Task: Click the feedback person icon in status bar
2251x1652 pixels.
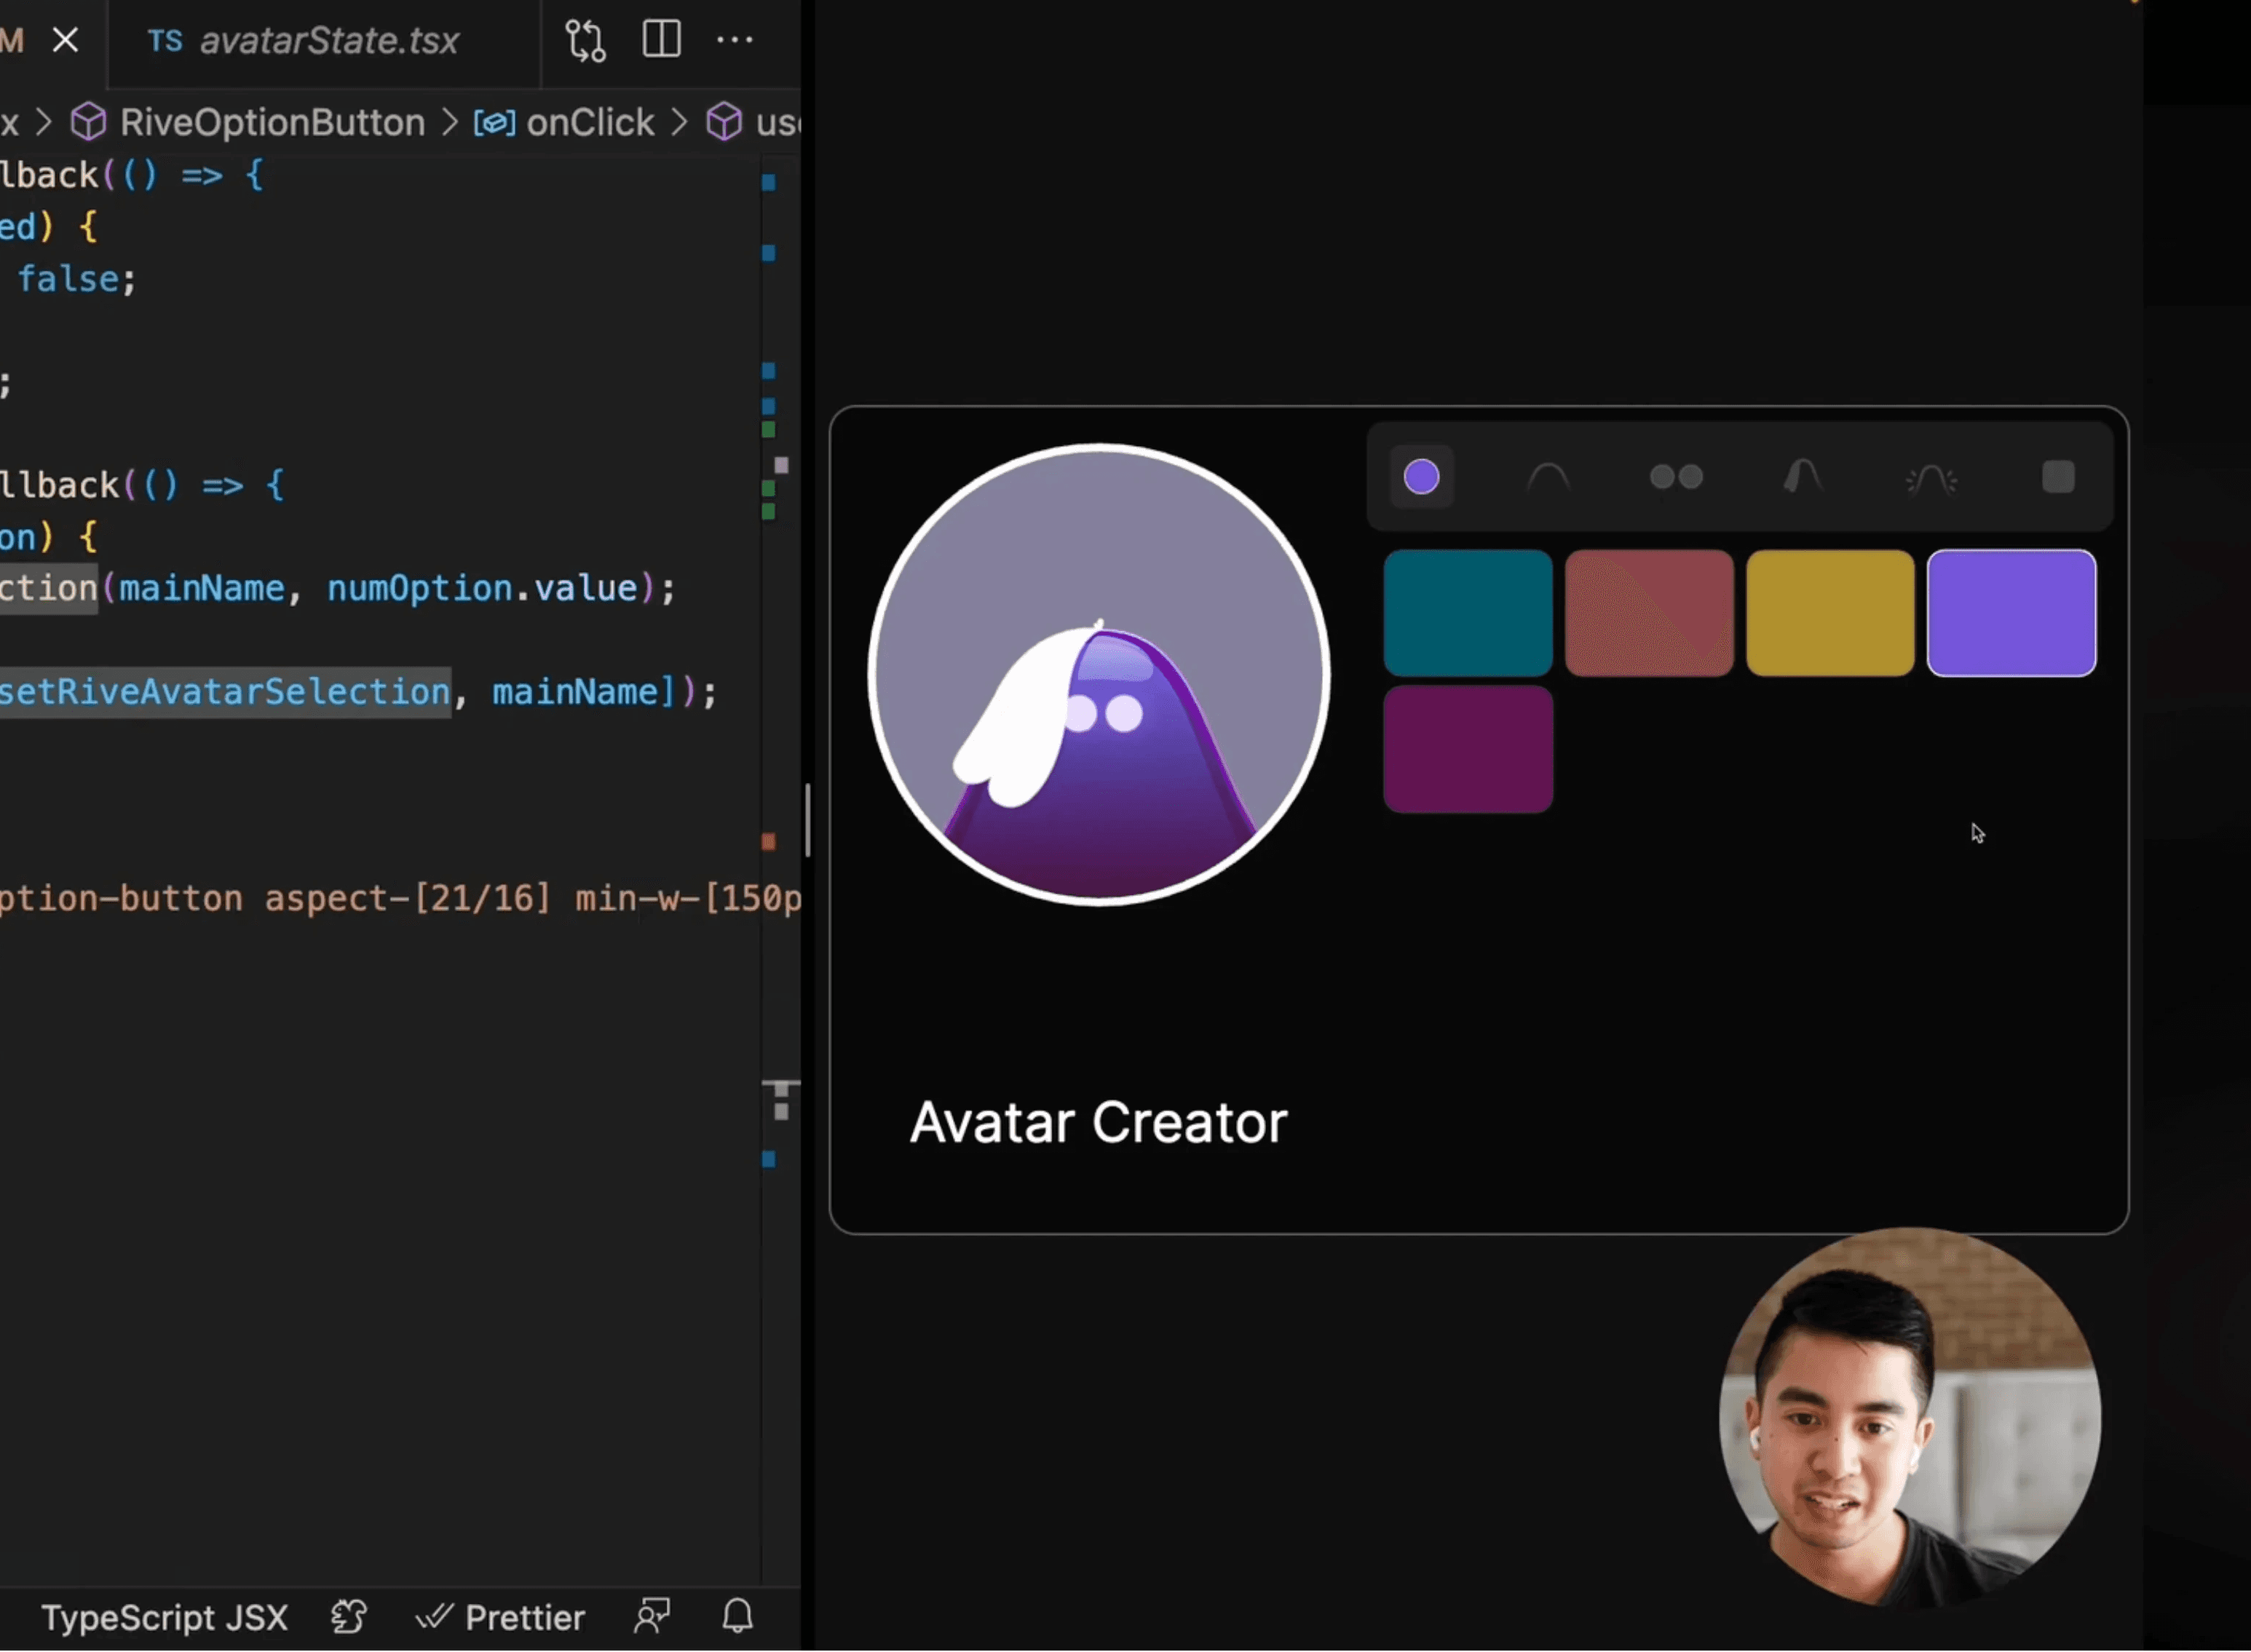Action: (x=652, y=1616)
